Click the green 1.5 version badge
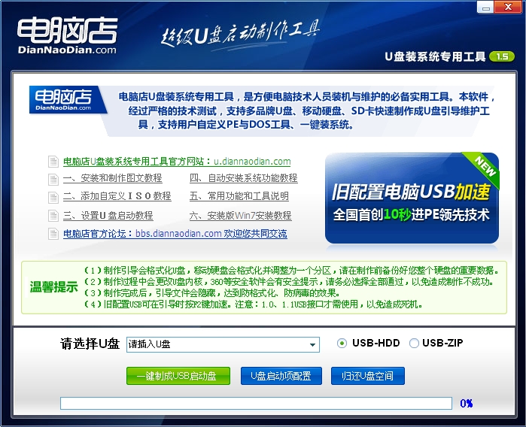The image size is (526, 427). click(501, 56)
